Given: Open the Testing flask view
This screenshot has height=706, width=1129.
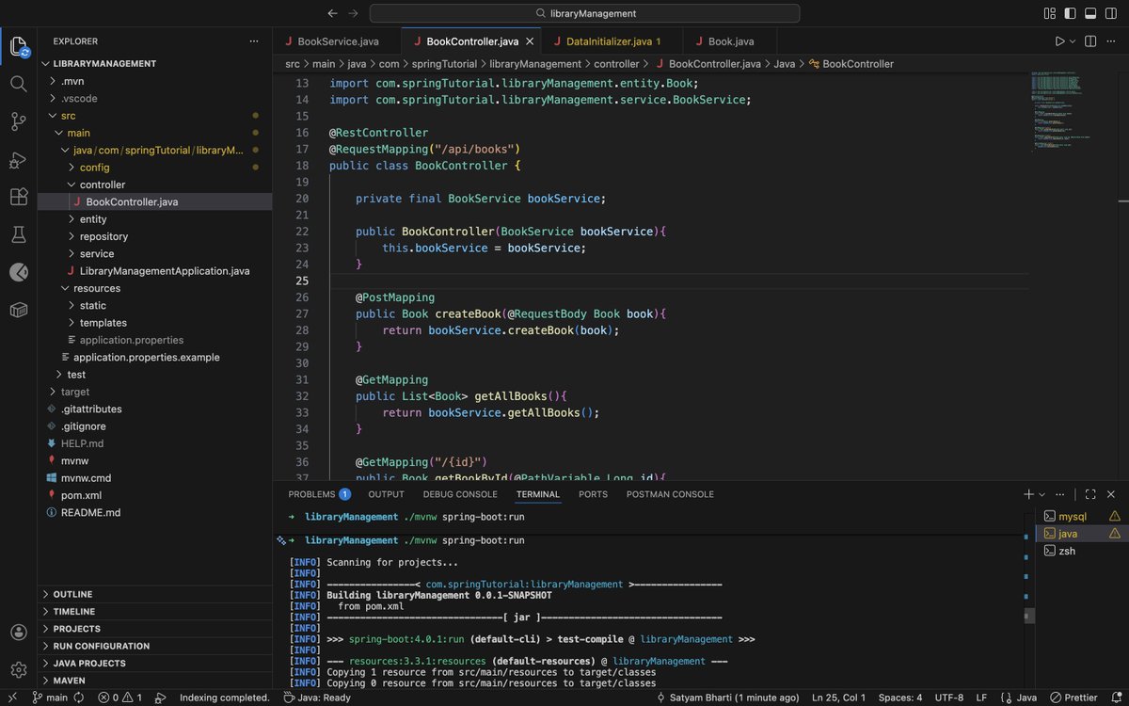Looking at the screenshot, I should click(x=19, y=234).
